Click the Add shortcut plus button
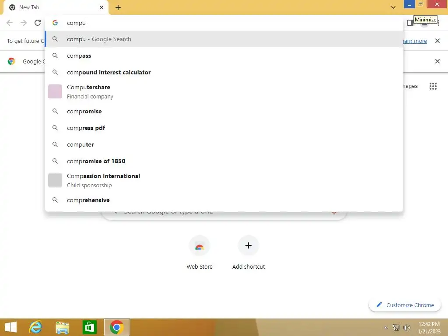The width and height of the screenshot is (448, 336). (248, 245)
